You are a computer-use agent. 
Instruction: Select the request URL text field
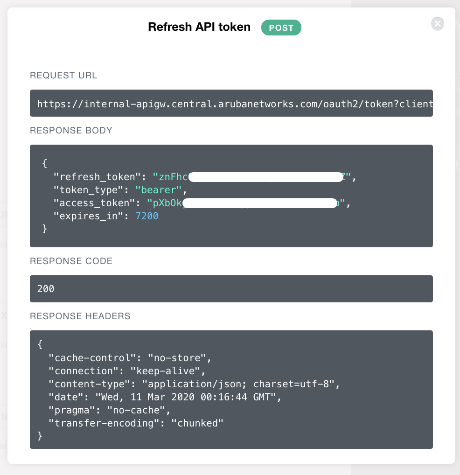[x=231, y=103]
